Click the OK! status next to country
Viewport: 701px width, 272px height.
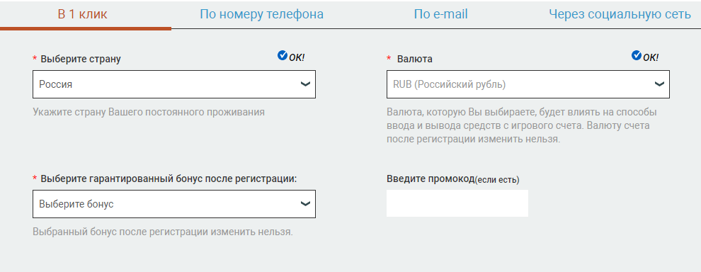[x=297, y=57]
